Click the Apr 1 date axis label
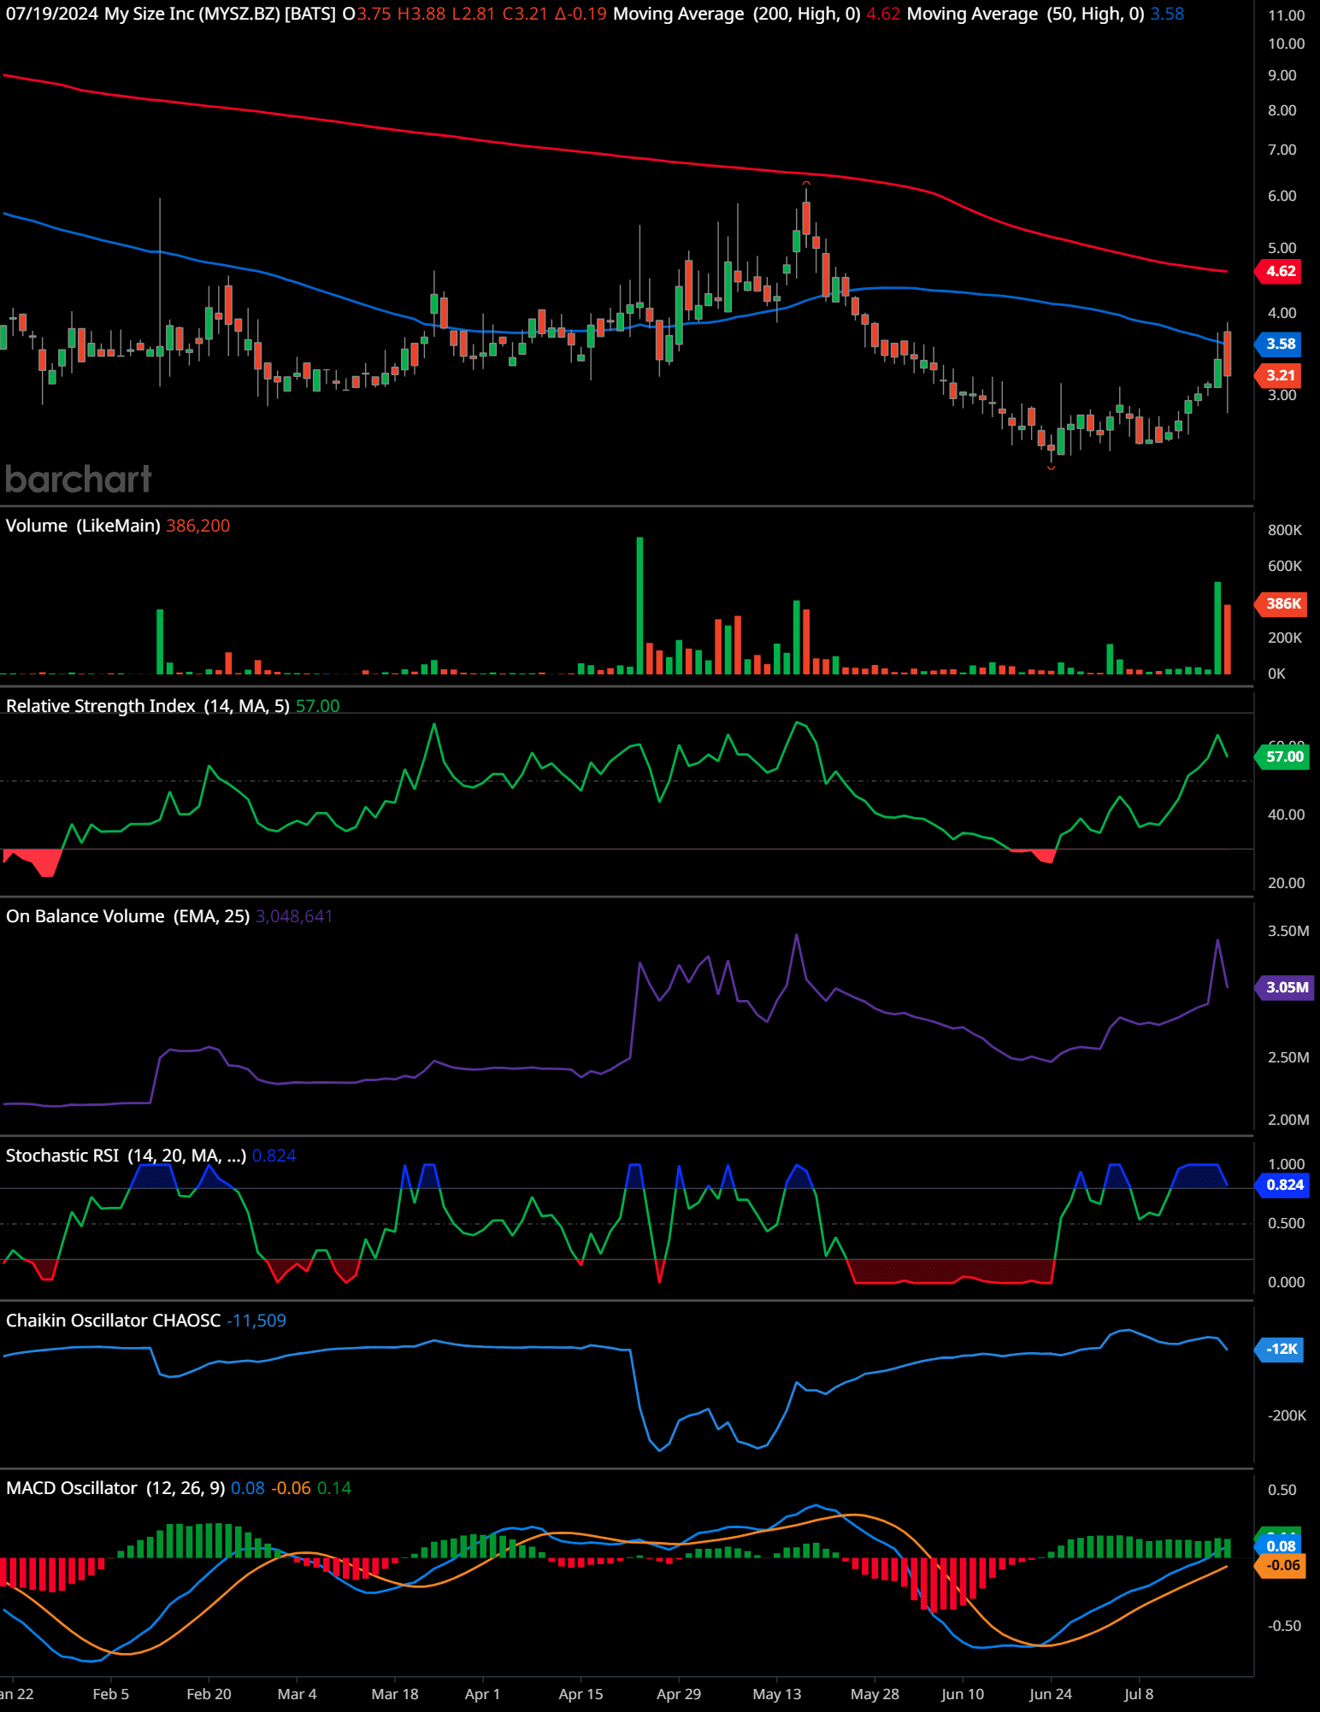The width and height of the screenshot is (1320, 1712). [482, 1694]
